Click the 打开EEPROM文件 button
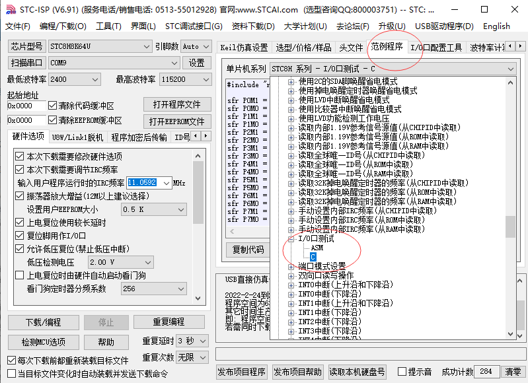This screenshot has height=383, width=528. pos(177,122)
